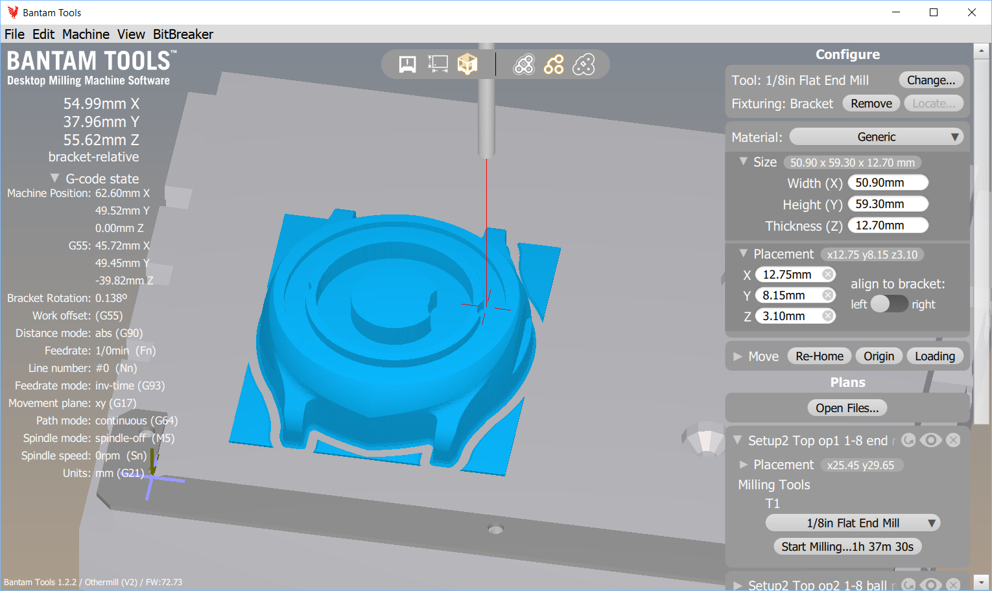992x591 pixels.
Task: Start milling the Setup2 Top op1 plan
Action: pos(847,546)
